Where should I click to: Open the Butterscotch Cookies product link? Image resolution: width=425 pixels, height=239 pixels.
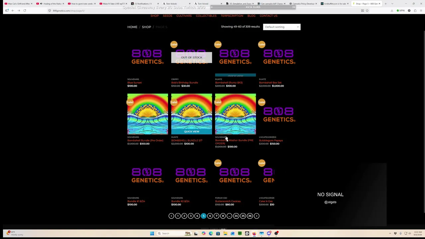point(228,201)
